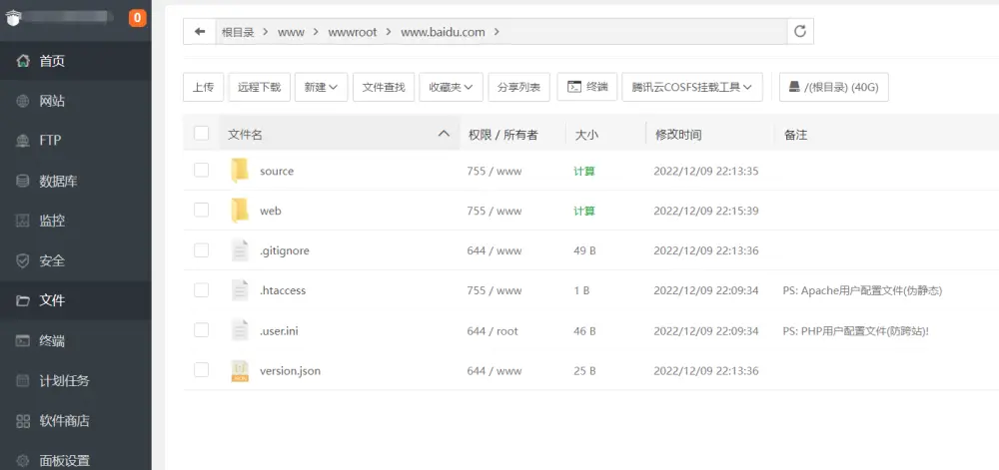Click the source folder icon

pyautogui.click(x=240, y=171)
